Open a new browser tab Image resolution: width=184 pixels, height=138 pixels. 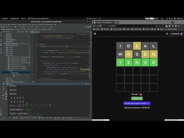(x=118, y=23)
